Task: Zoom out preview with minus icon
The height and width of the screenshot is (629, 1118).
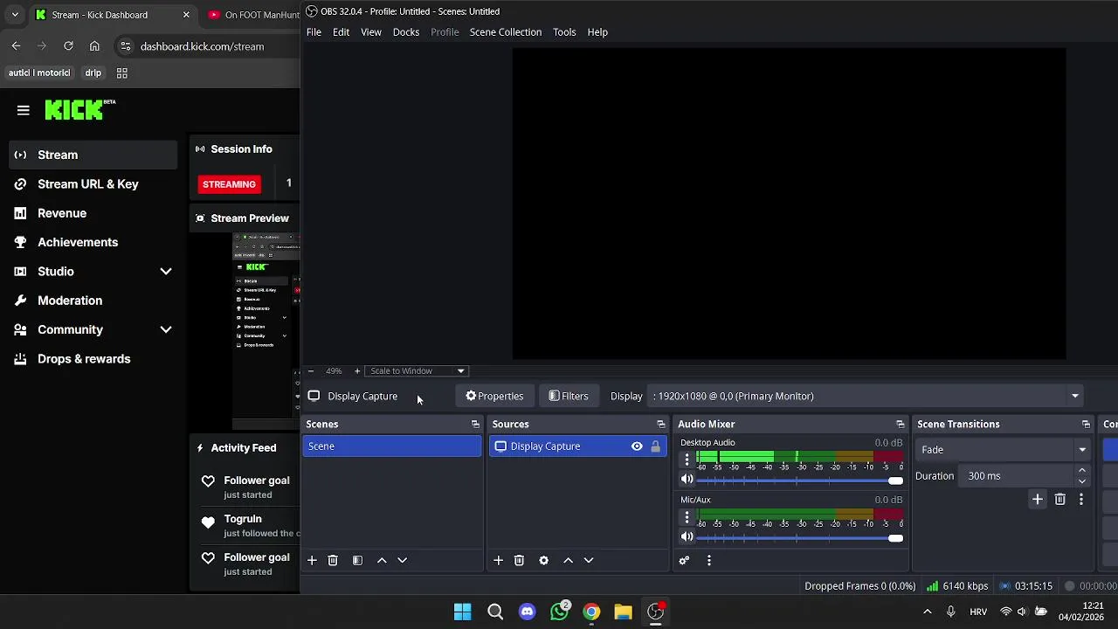Action: pos(310,371)
